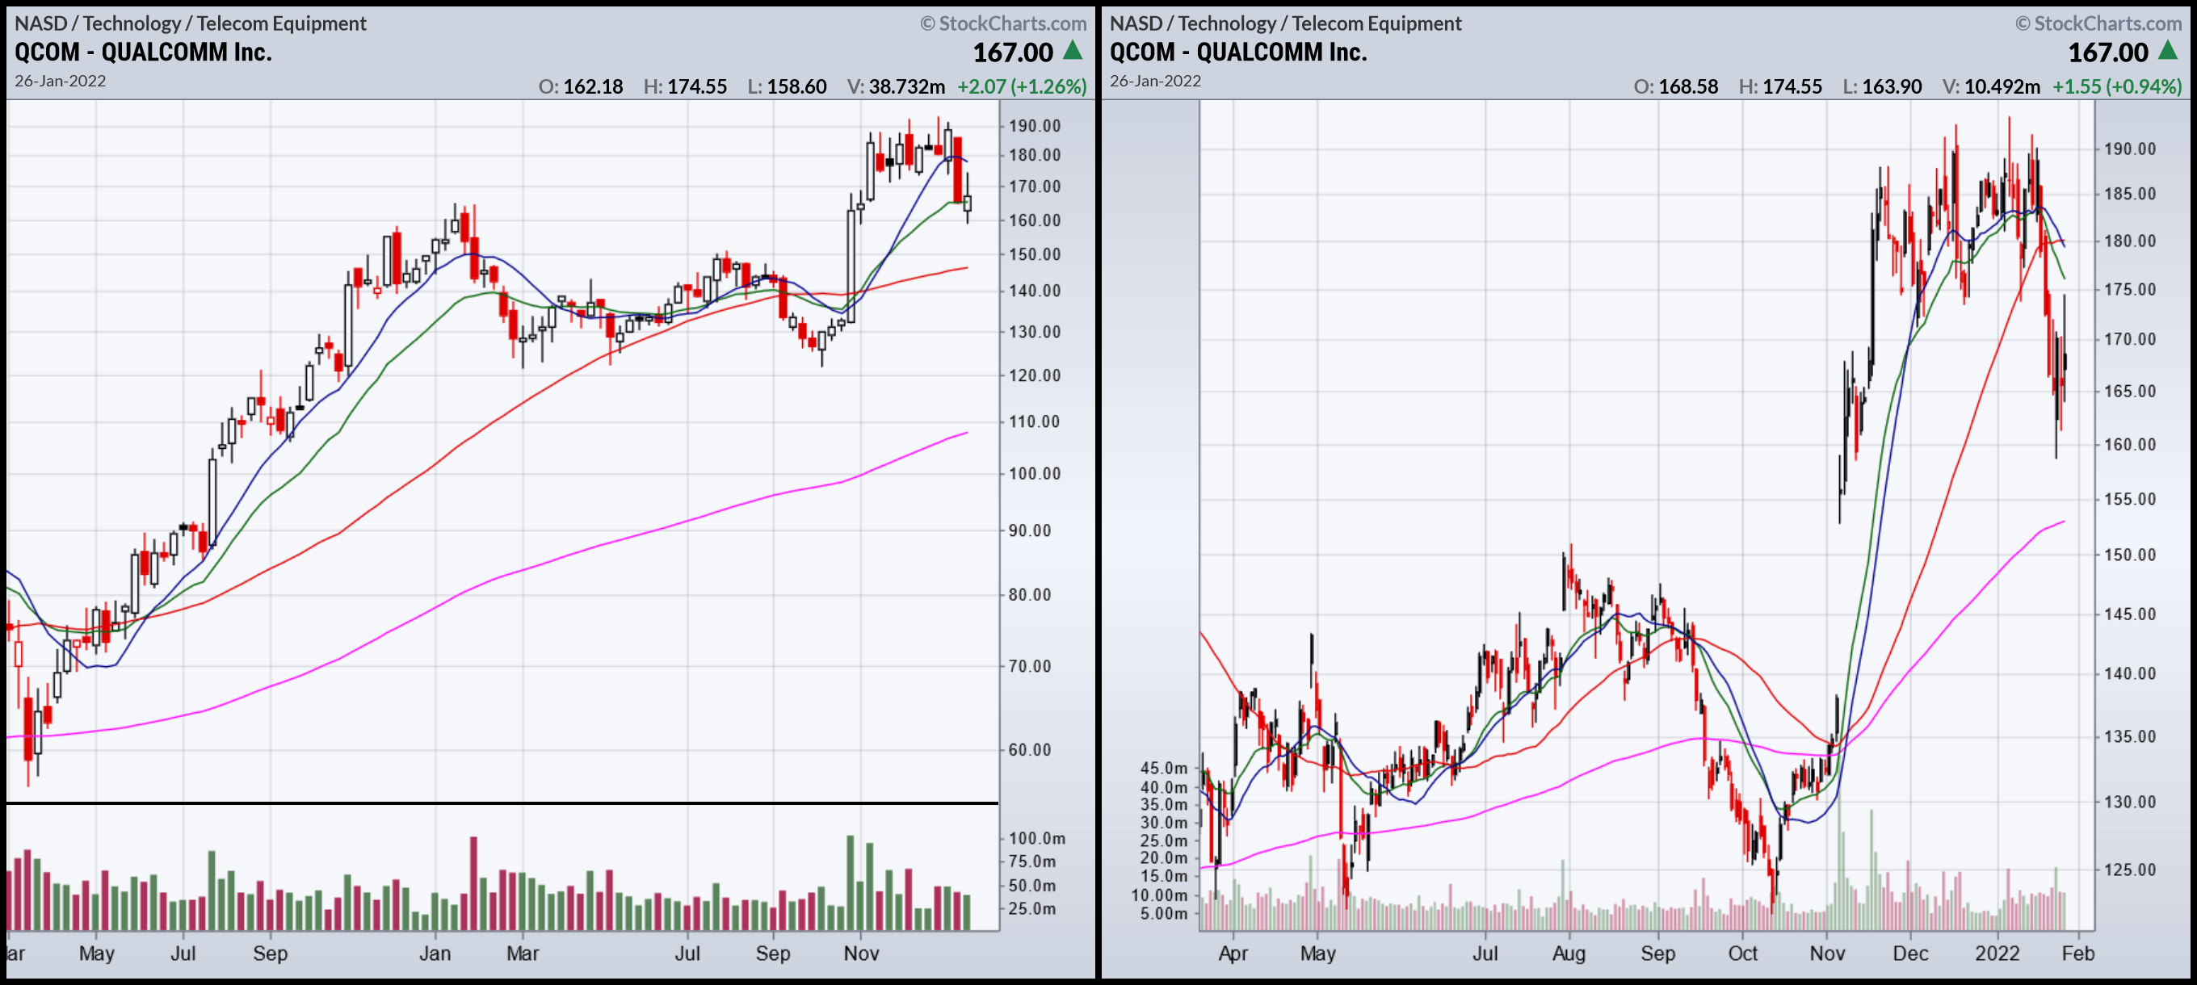Click the 26-Jan-2022 date in right chart
2197x985 pixels.
pos(1156,81)
